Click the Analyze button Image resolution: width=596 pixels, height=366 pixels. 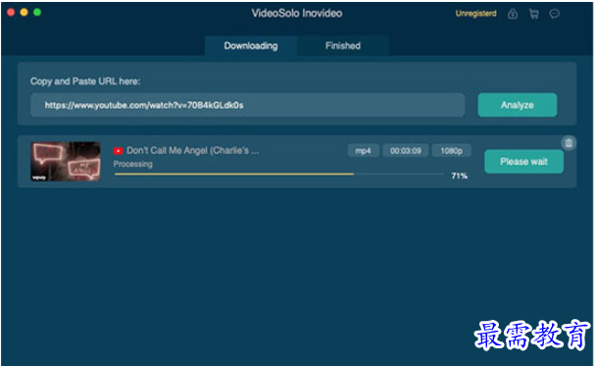point(518,105)
